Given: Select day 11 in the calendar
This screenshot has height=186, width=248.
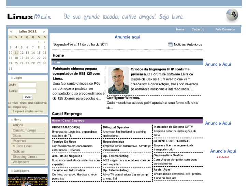Looking at the screenshot, I should pos(16,53).
